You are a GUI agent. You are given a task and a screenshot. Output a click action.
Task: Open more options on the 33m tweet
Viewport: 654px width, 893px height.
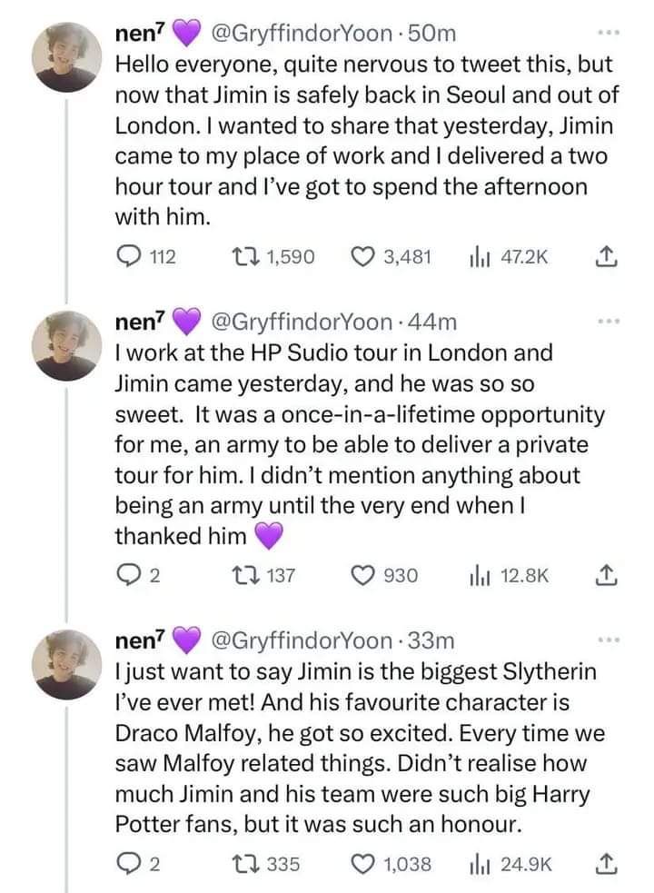point(606,641)
